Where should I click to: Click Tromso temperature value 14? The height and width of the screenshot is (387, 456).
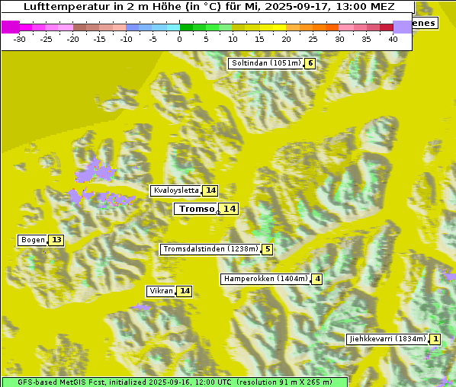[230, 209]
